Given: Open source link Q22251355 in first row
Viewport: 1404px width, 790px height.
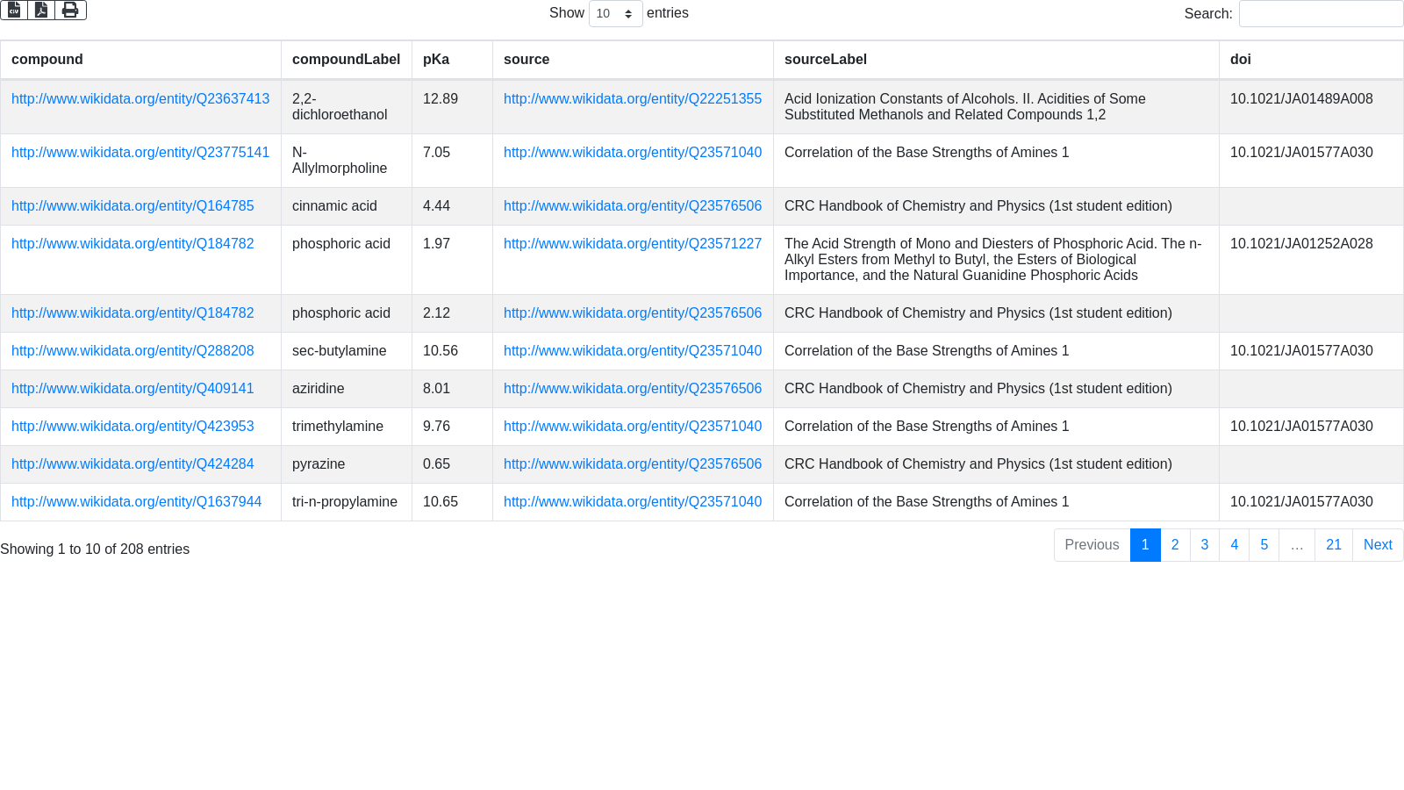Looking at the screenshot, I should pyautogui.click(x=633, y=99).
